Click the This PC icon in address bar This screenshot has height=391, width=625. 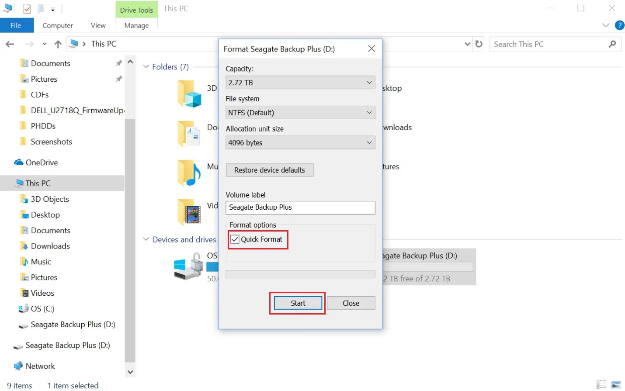pos(74,44)
